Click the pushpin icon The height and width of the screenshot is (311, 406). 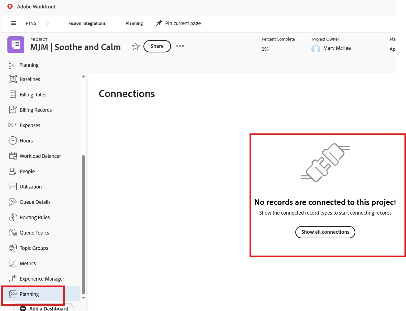(159, 23)
